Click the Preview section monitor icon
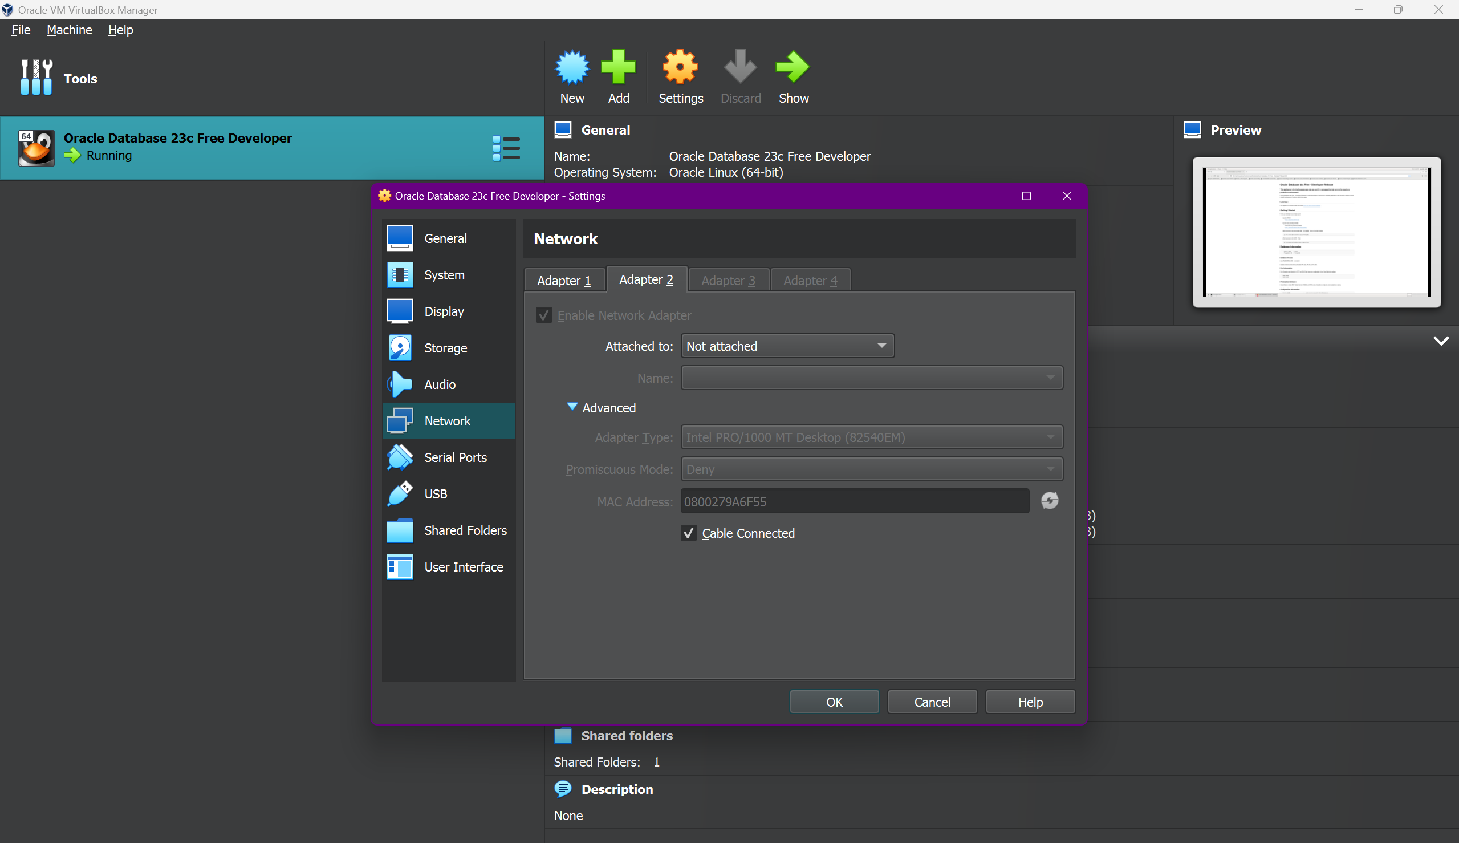 (x=1192, y=129)
